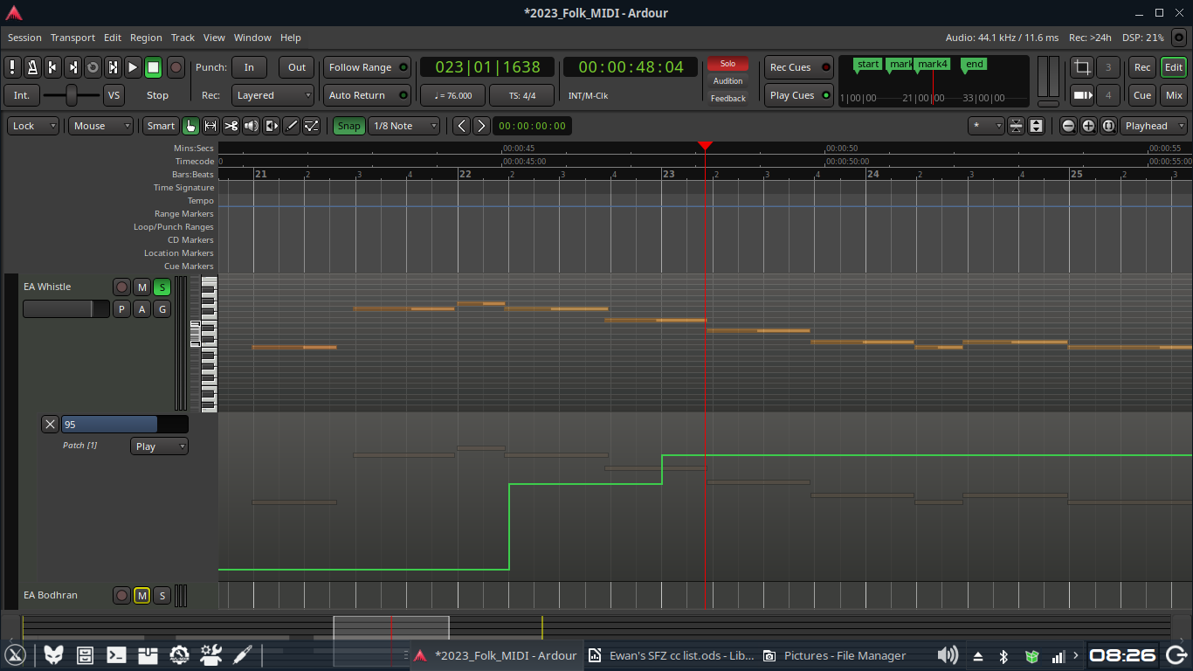This screenshot has width=1193, height=671.
Task: Select the Draw pencil tool
Action: (x=292, y=126)
